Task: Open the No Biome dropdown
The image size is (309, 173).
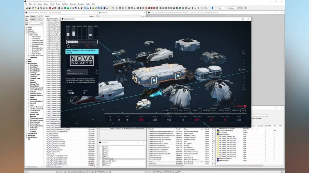Action: click(233, 8)
